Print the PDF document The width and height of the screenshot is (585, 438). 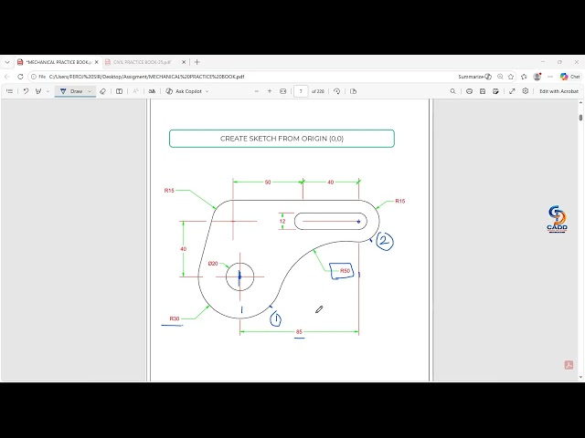469,91
